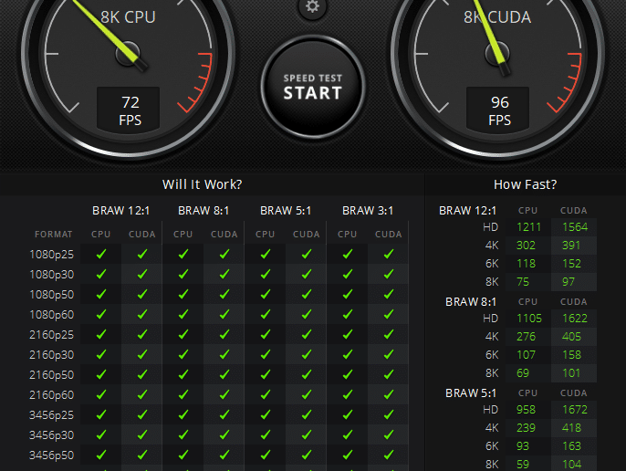Screen dimensions: 626x471
Task: Start the speed test
Action: click(313, 87)
